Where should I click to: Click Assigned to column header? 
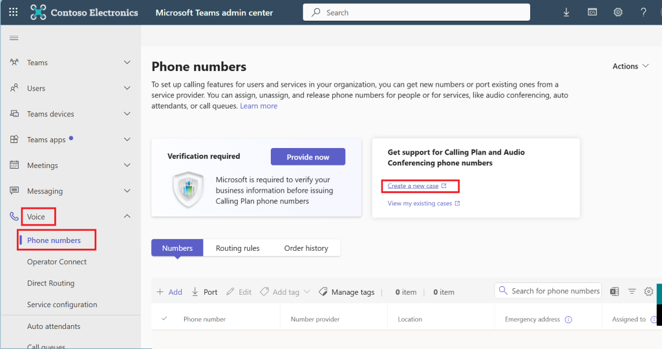coord(628,319)
